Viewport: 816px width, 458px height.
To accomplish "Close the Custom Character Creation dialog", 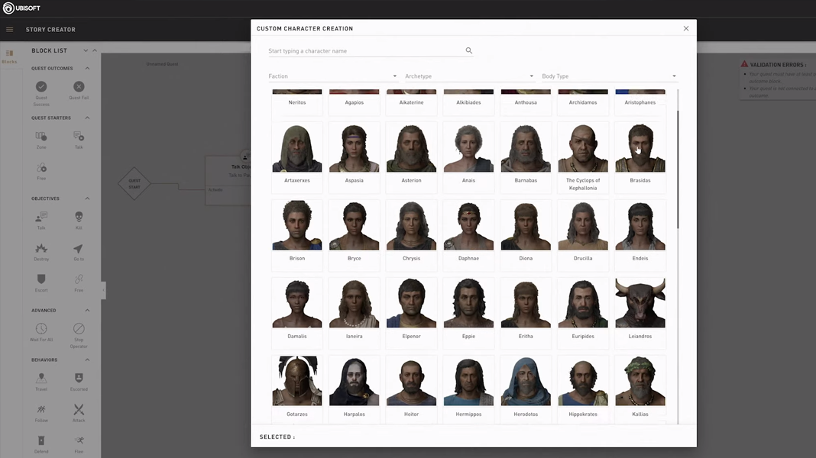I will click(x=686, y=28).
